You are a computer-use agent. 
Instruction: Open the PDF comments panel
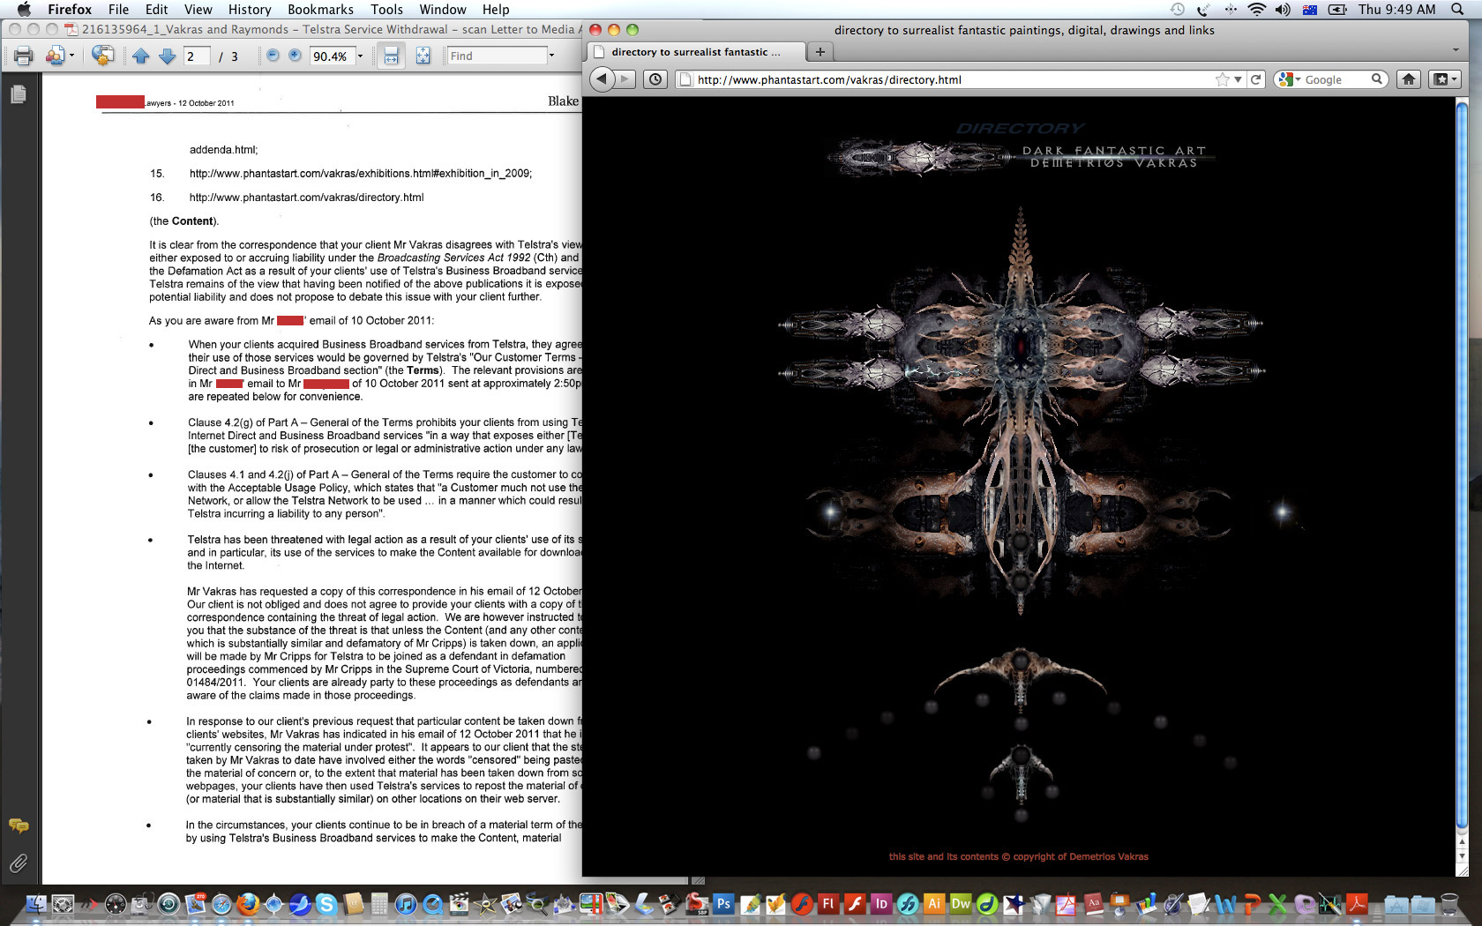19,825
